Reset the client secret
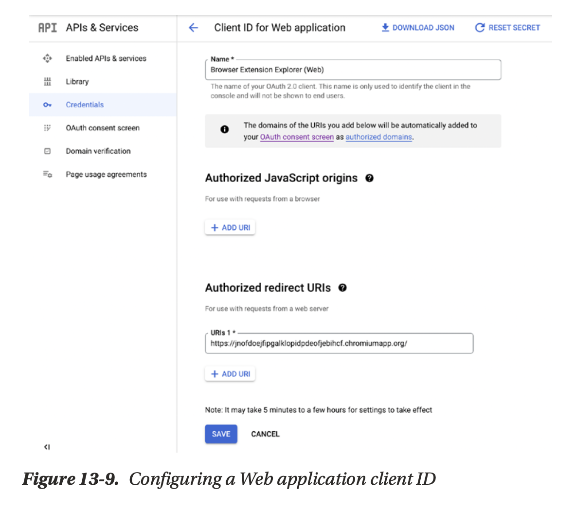 point(507,28)
